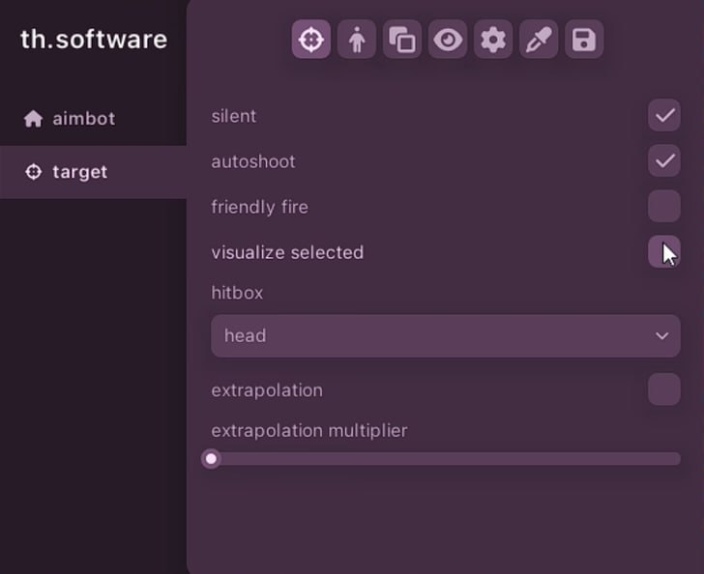This screenshot has width=704, height=574.
Task: Click the overlapping squares toolbar icon
Action: (402, 40)
